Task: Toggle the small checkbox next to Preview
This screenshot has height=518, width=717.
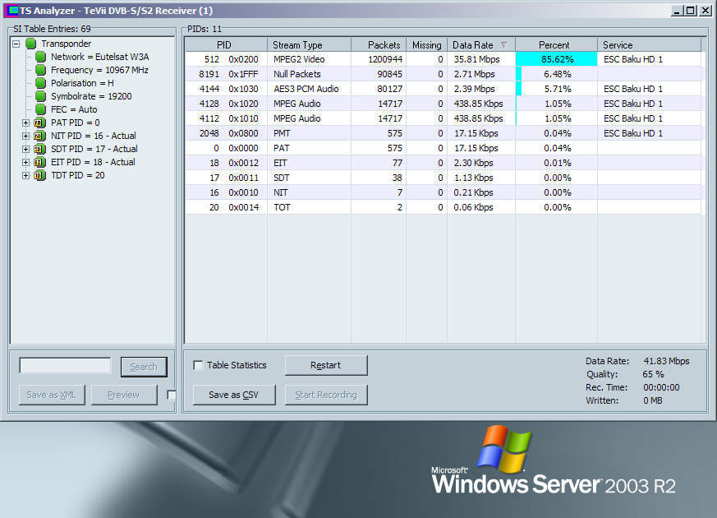Action: click(x=172, y=395)
